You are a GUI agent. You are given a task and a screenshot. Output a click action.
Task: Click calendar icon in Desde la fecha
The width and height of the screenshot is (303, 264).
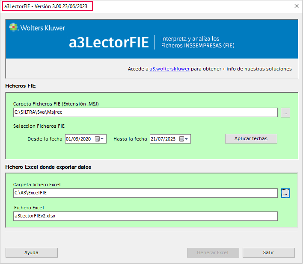click(97, 139)
